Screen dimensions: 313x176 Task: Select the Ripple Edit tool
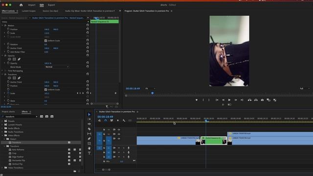pos(89,124)
